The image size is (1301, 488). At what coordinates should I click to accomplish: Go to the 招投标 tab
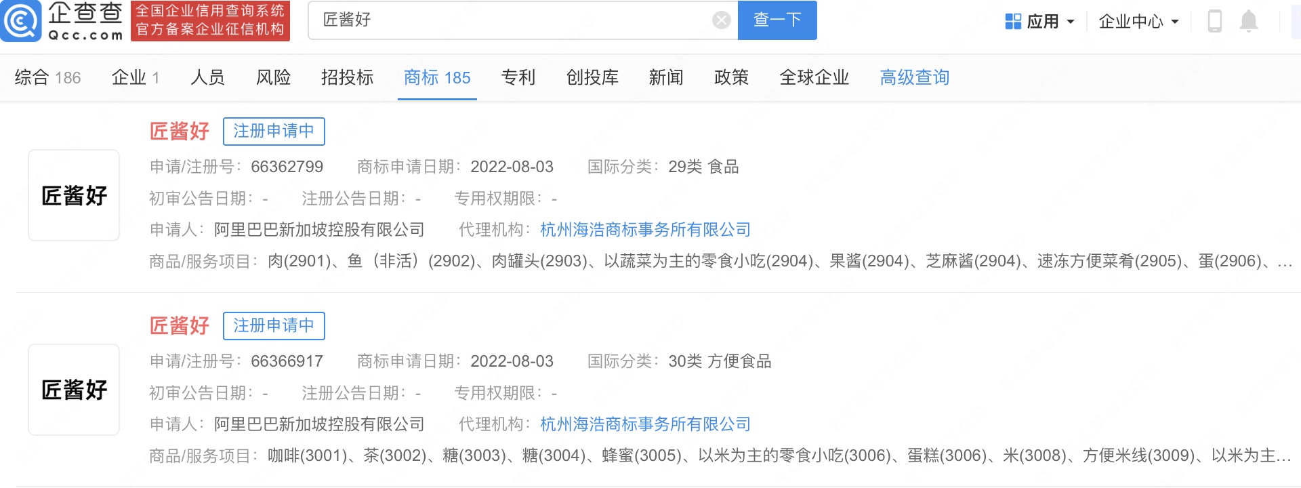pyautogui.click(x=347, y=78)
